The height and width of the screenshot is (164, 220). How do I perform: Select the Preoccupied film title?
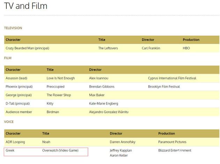56,87
